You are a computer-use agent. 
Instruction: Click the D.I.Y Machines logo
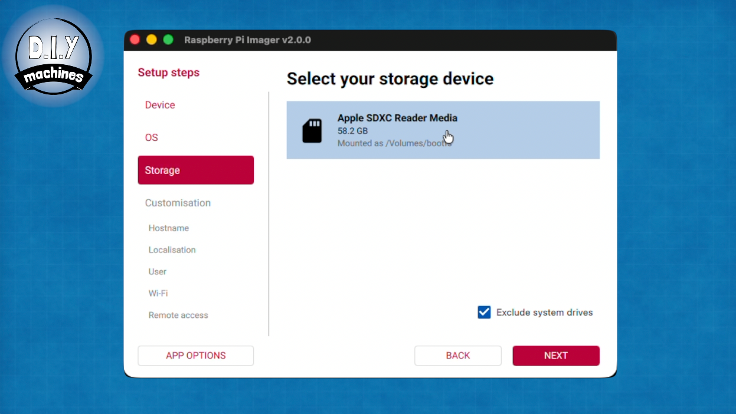[x=53, y=55]
